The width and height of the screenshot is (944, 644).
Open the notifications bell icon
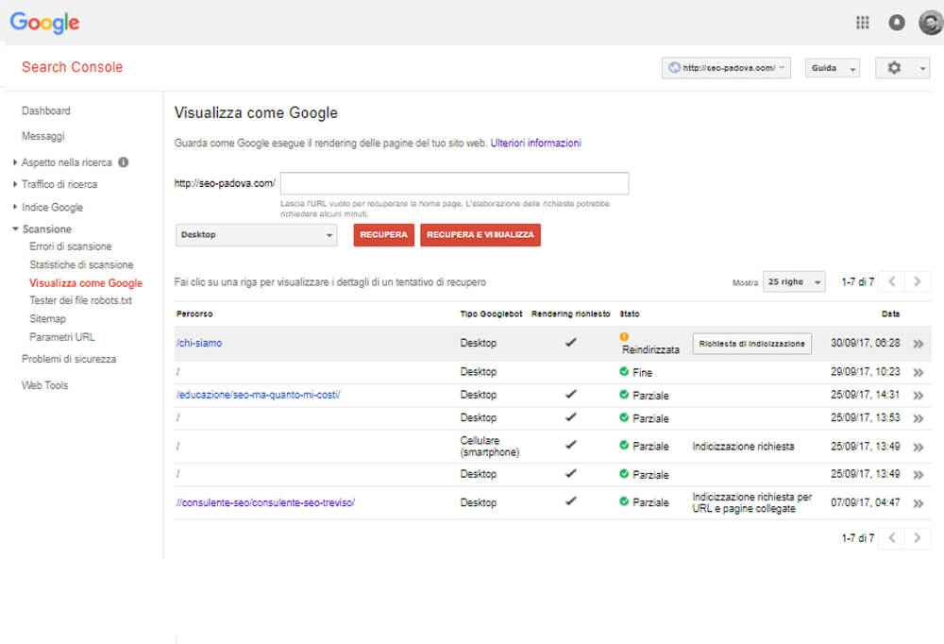(x=897, y=23)
